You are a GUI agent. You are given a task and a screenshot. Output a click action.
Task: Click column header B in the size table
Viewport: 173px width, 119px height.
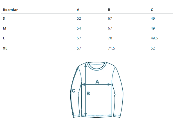pyautogui.click(x=109, y=10)
